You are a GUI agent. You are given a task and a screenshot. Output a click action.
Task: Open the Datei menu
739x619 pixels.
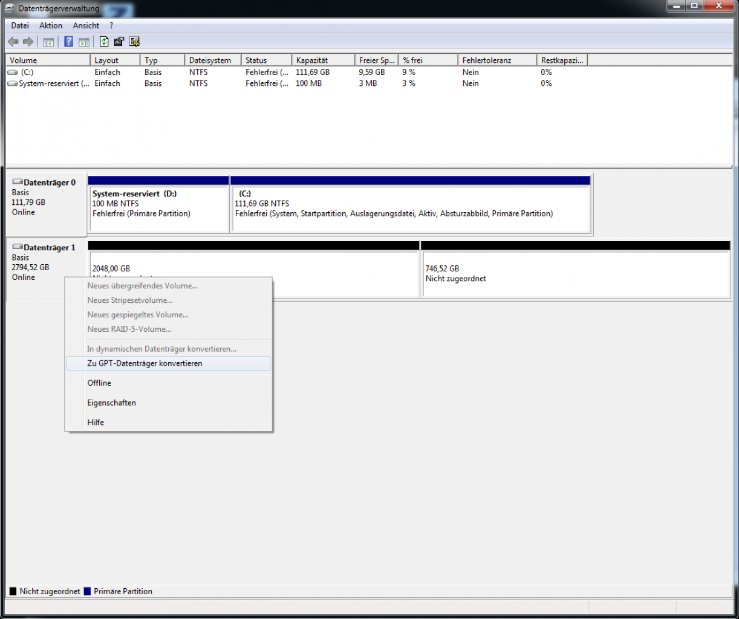20,25
